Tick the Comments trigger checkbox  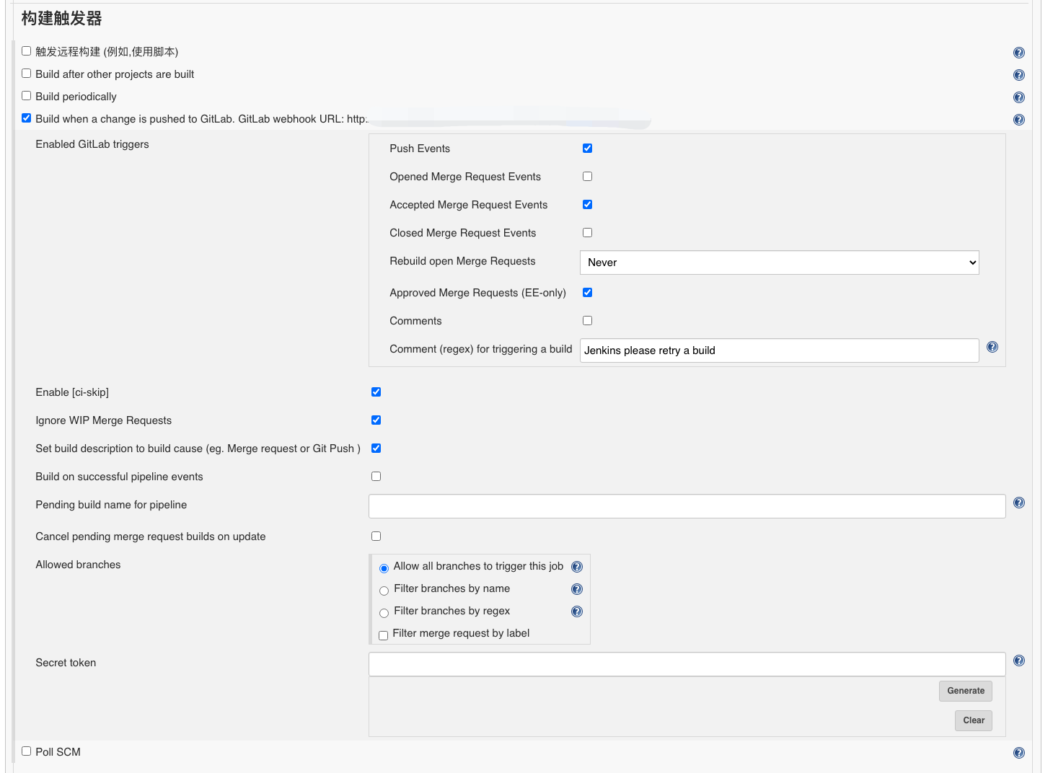pos(587,321)
